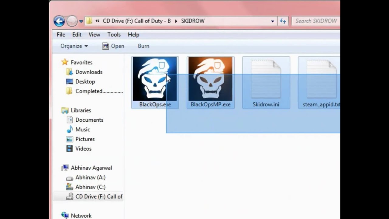The width and height of the screenshot is (389, 219).
Task: Click the folder icon in the address bar
Action: point(89,21)
